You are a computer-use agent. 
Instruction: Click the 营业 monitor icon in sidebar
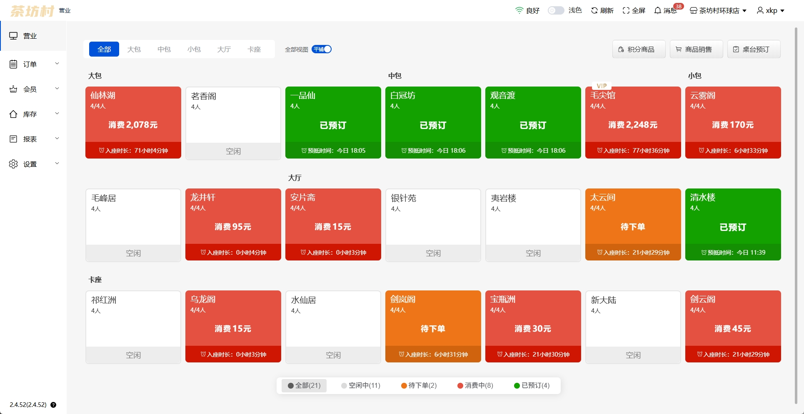[x=13, y=36]
